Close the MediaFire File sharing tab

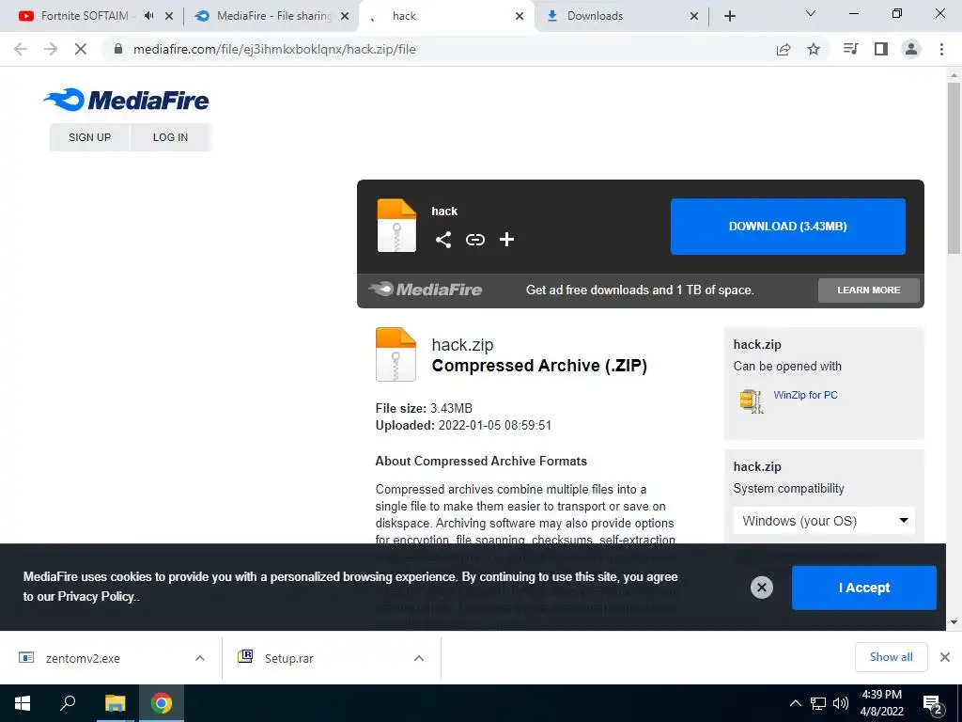[345, 16]
